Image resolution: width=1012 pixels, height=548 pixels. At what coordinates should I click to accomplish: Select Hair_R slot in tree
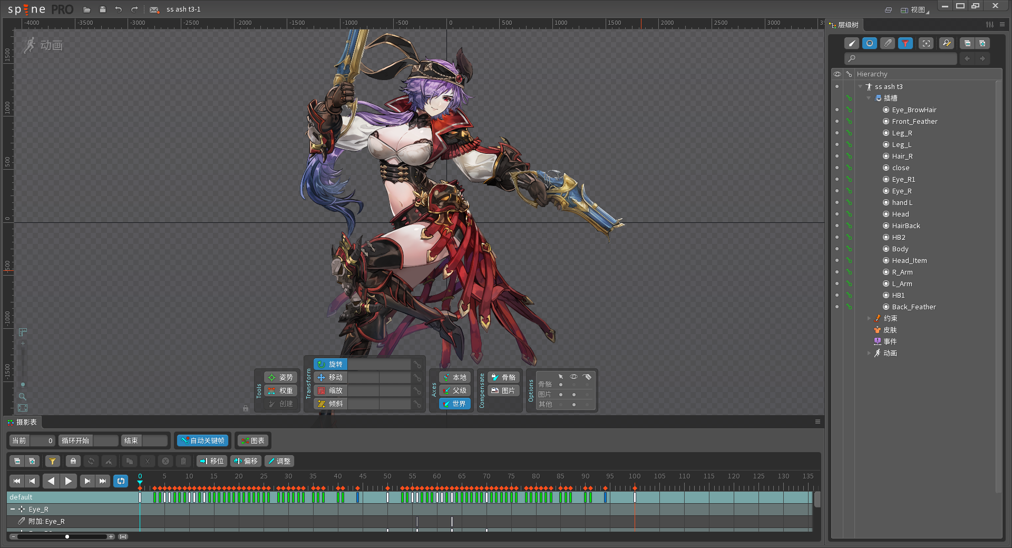(902, 156)
